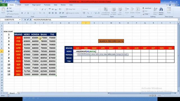Switch to the Page Layout tab

pyautogui.click(x=36, y=5)
